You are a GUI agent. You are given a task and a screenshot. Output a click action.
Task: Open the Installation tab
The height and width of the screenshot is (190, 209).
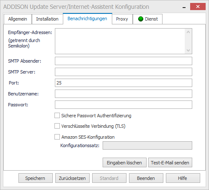(47, 19)
